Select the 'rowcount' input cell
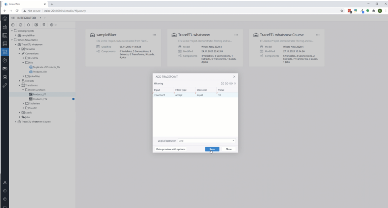 click(x=163, y=95)
